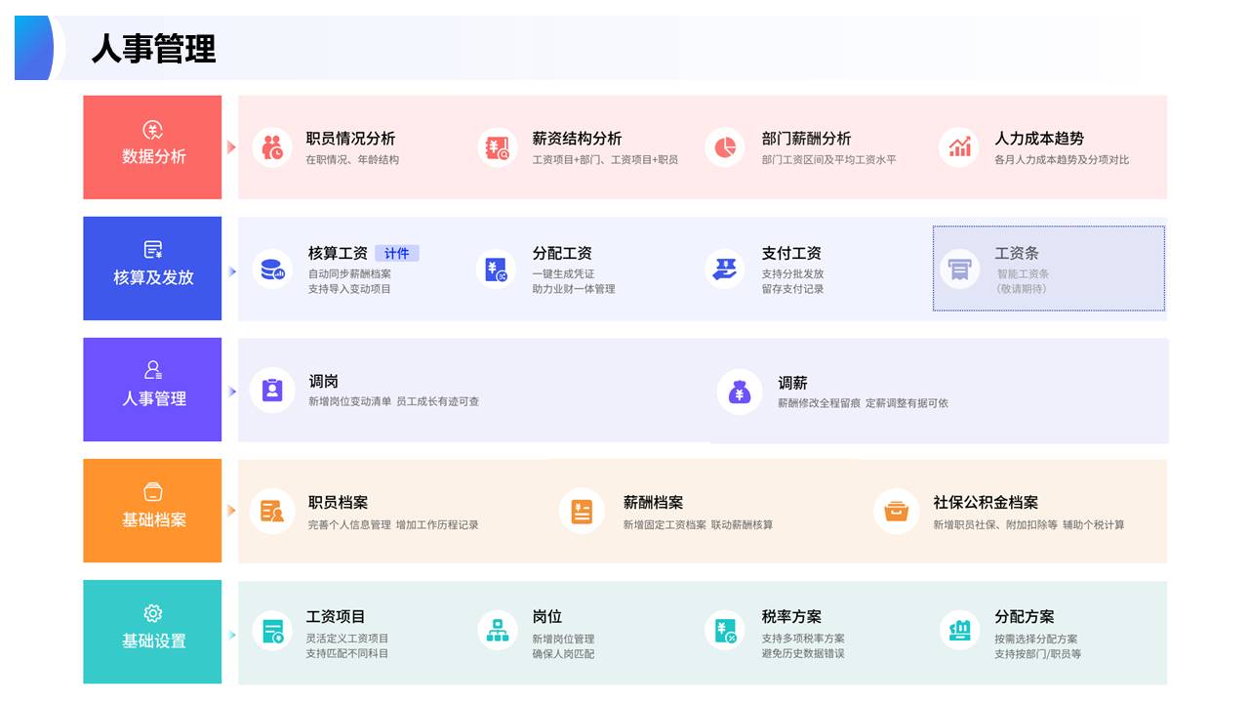The width and height of the screenshot is (1249, 703).
Task: Open the 职员档案 link
Action: click(338, 503)
